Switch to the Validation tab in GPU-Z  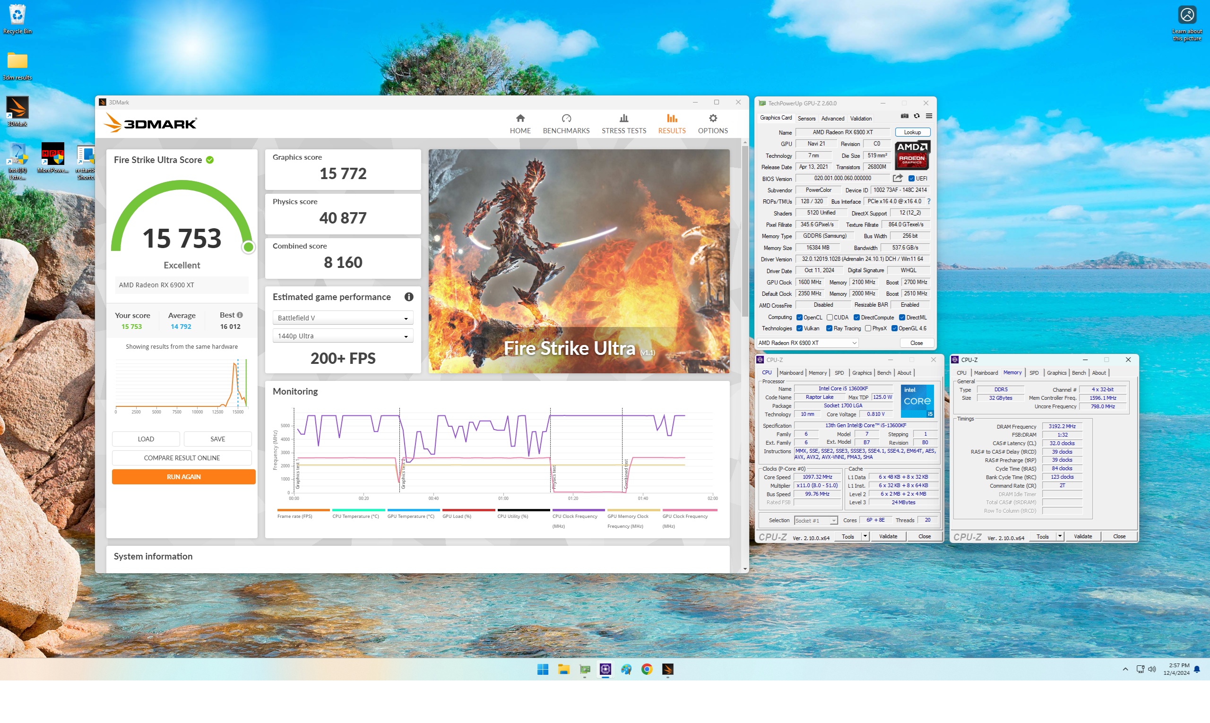[861, 119]
